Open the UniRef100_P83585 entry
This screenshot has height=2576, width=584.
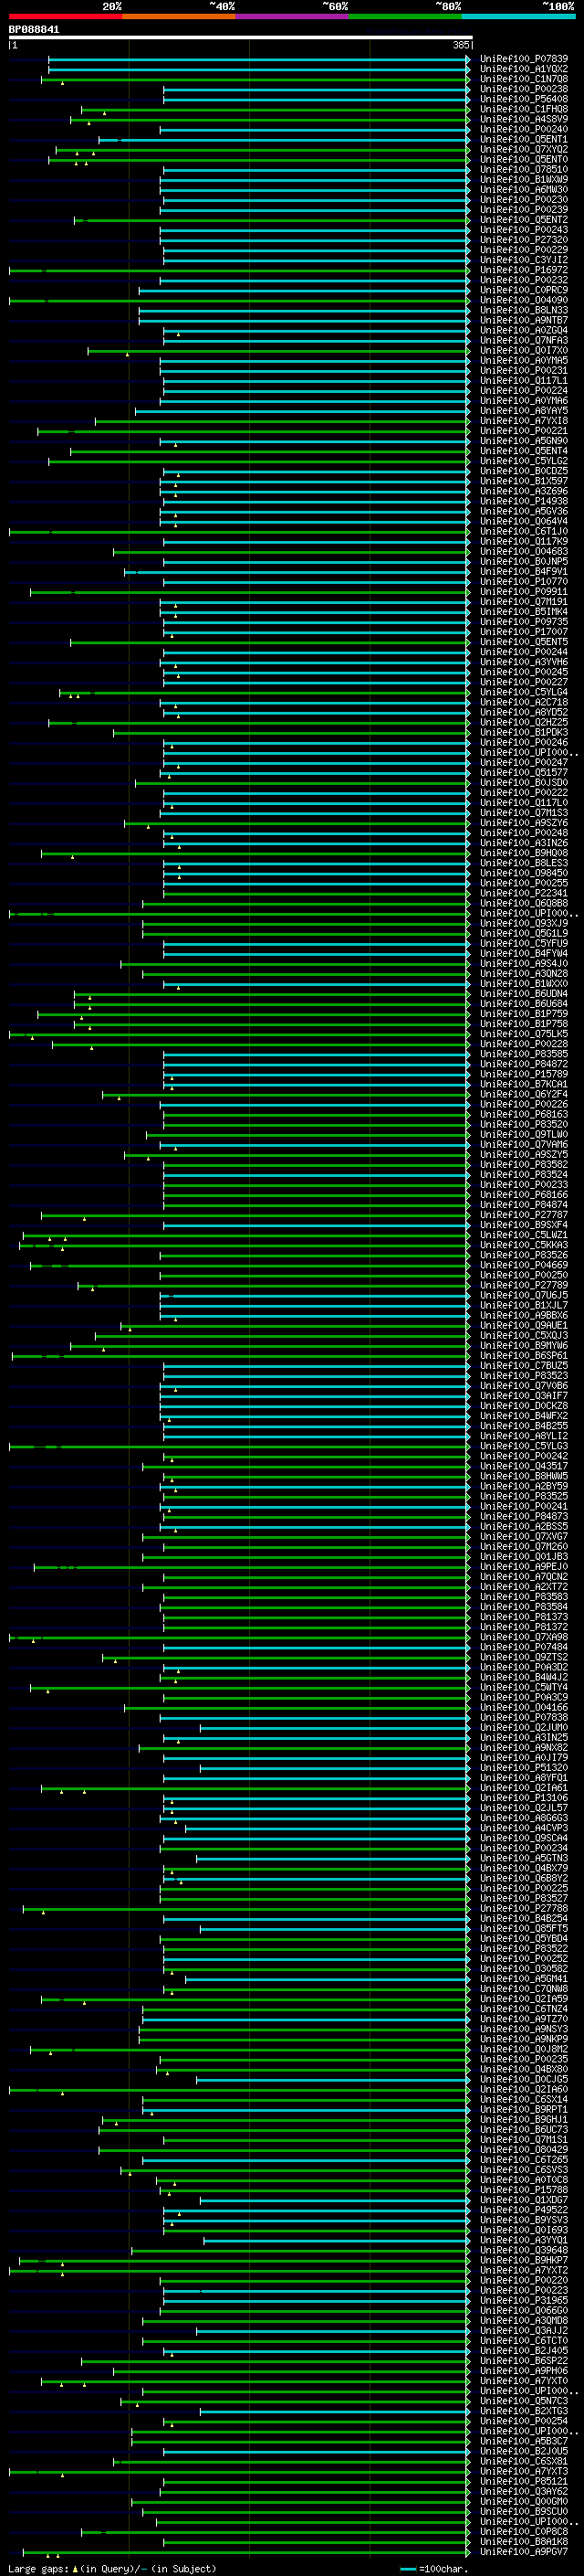pyautogui.click(x=524, y=1054)
